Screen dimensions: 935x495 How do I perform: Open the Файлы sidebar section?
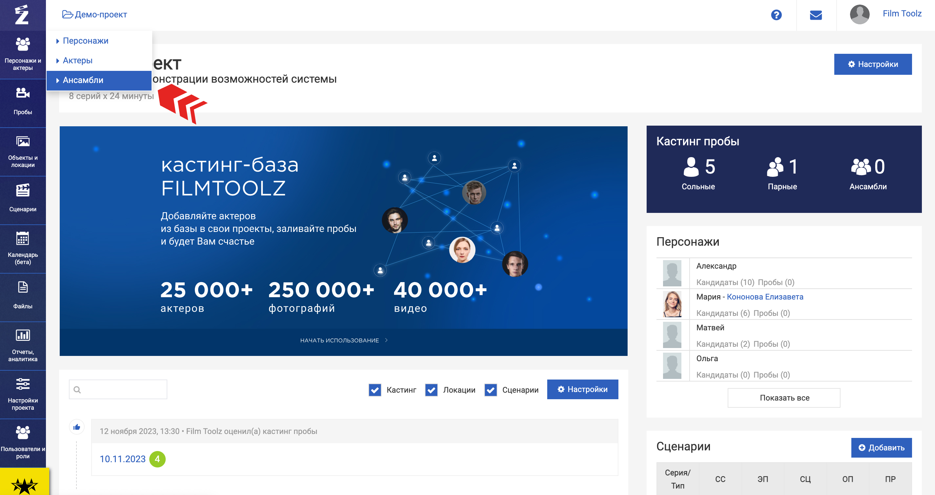(x=23, y=297)
